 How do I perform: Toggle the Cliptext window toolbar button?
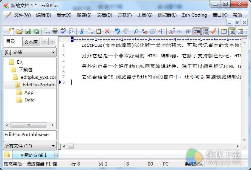coord(224,31)
